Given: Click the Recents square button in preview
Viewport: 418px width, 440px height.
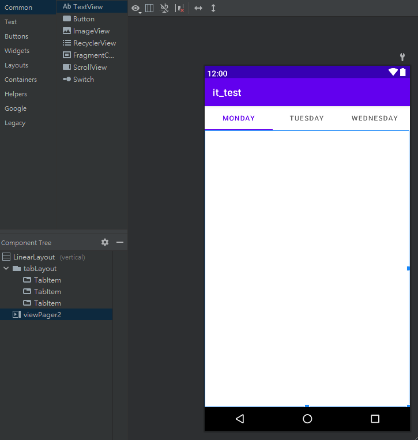Looking at the screenshot, I should click(375, 419).
